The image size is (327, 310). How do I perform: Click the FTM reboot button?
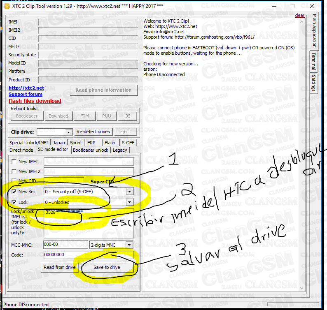[84, 116]
